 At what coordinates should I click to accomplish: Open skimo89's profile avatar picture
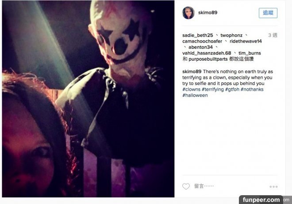click(188, 13)
